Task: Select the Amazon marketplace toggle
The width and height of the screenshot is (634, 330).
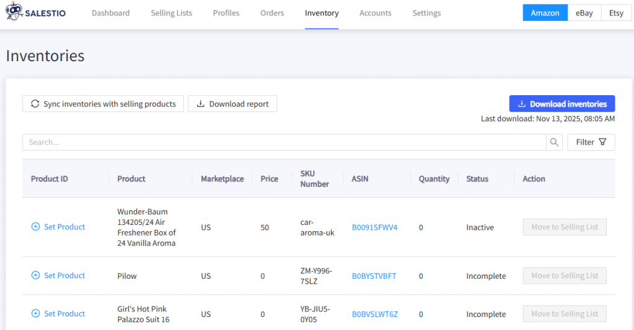Action: click(x=545, y=13)
